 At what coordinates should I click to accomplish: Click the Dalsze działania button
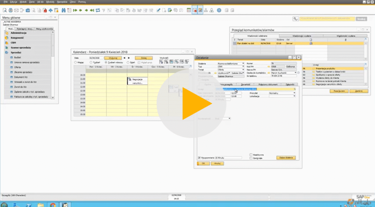click(286, 158)
